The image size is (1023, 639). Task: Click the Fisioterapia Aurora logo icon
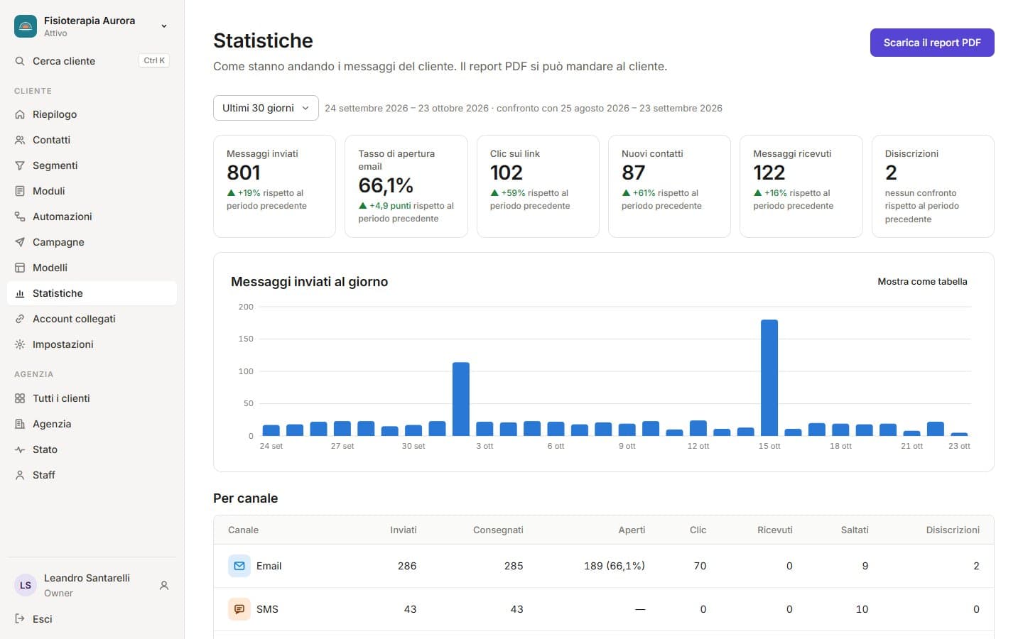click(x=26, y=26)
